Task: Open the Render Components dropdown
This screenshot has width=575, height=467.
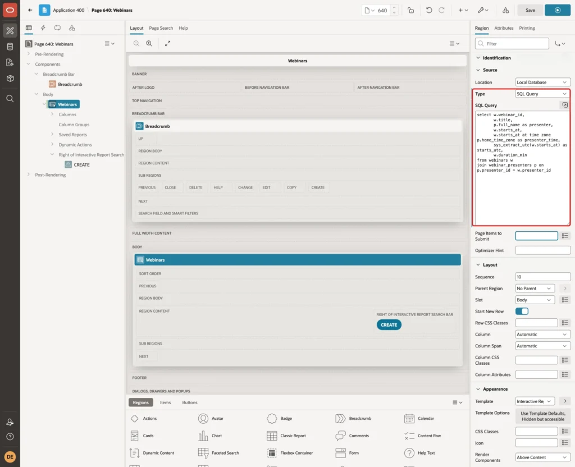Action: click(x=543, y=457)
